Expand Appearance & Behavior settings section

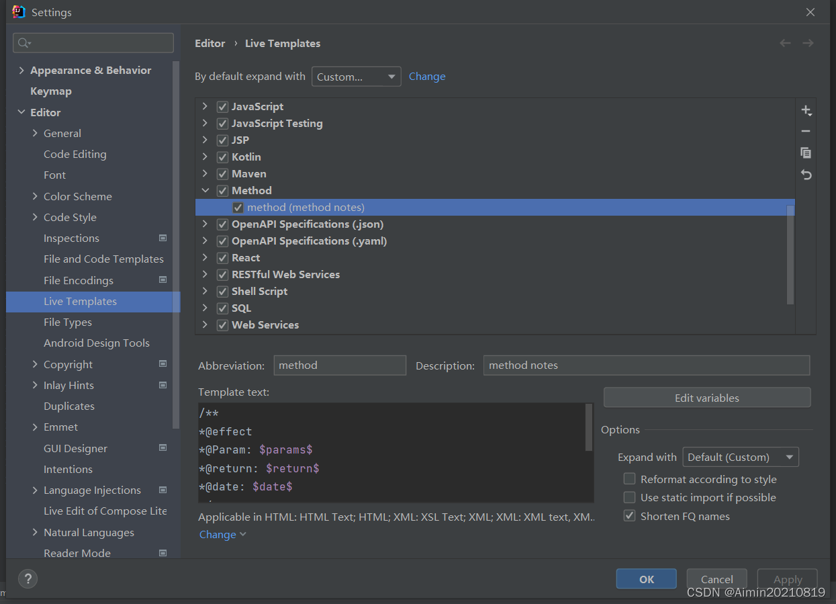tap(21, 71)
